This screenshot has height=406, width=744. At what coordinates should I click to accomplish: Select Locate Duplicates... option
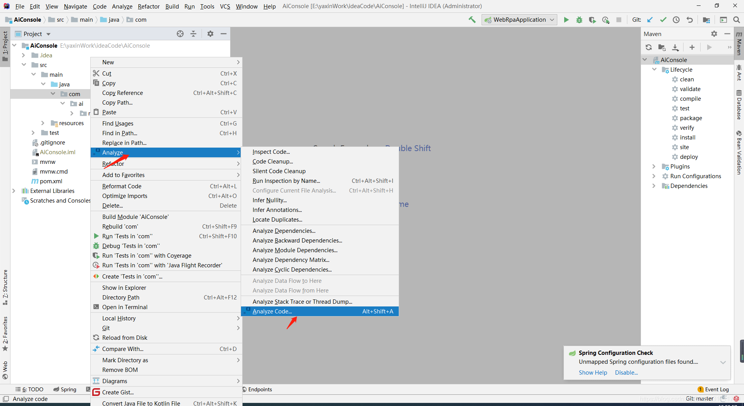click(x=320, y=220)
